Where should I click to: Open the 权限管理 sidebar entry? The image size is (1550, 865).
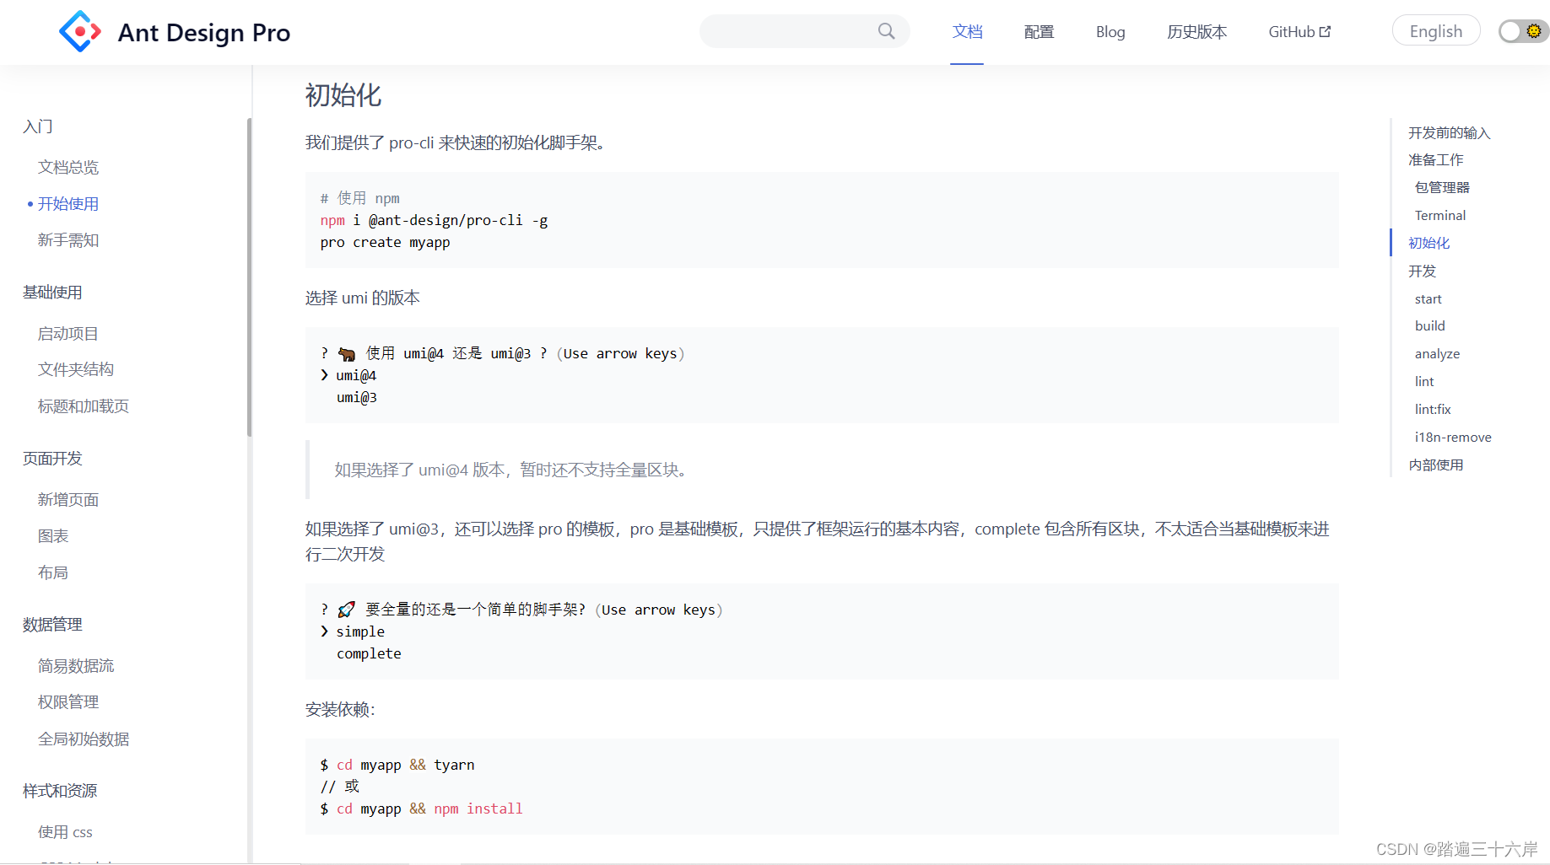pyautogui.click(x=68, y=701)
